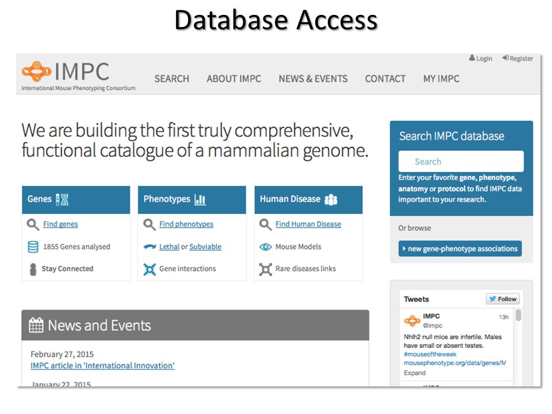Open the MY IMPC menu
The width and height of the screenshot is (552, 414).
click(x=441, y=79)
